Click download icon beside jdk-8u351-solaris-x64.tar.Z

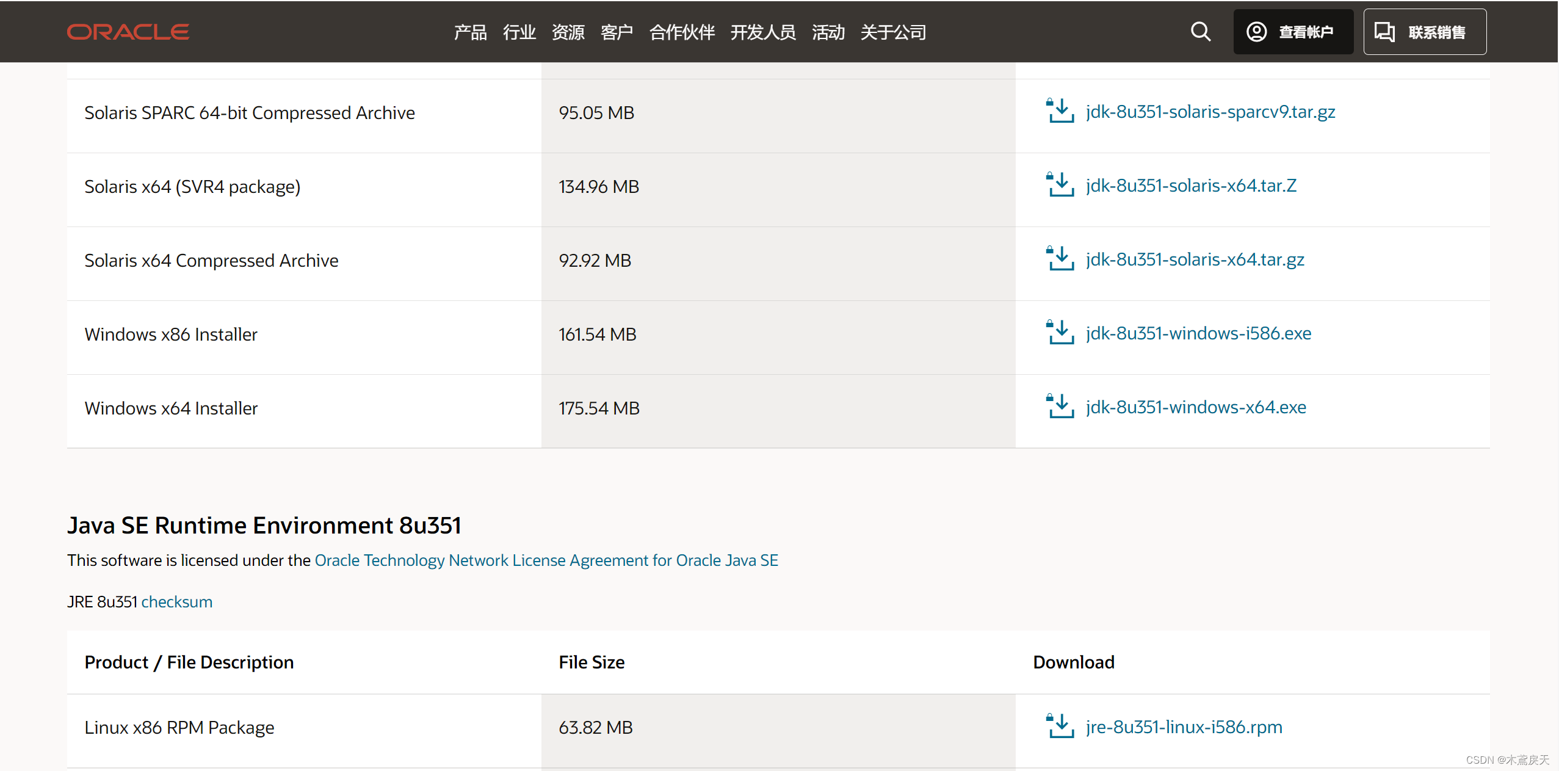pos(1060,185)
